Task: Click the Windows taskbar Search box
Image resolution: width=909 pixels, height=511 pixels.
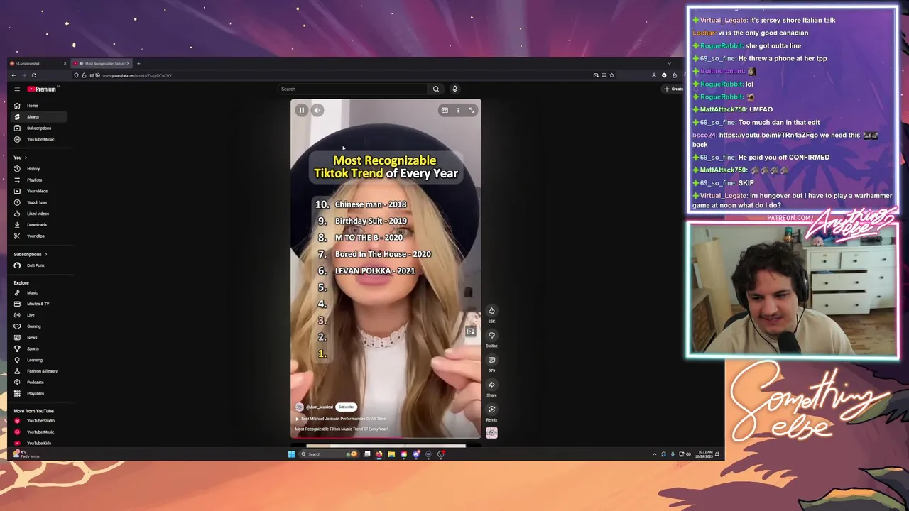Action: coord(330,454)
